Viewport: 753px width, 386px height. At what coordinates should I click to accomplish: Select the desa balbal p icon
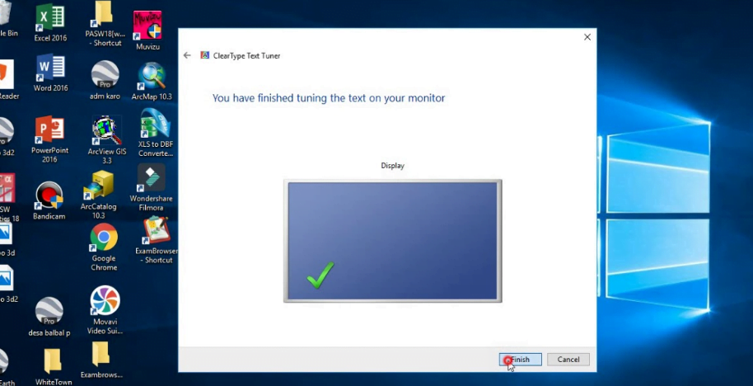[49, 317]
